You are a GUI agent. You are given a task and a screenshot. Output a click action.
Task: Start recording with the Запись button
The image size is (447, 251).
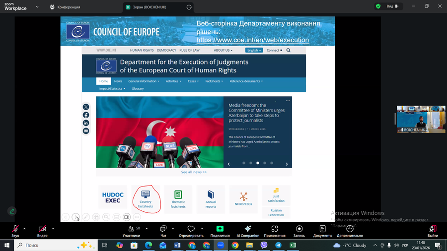pyautogui.click(x=299, y=229)
